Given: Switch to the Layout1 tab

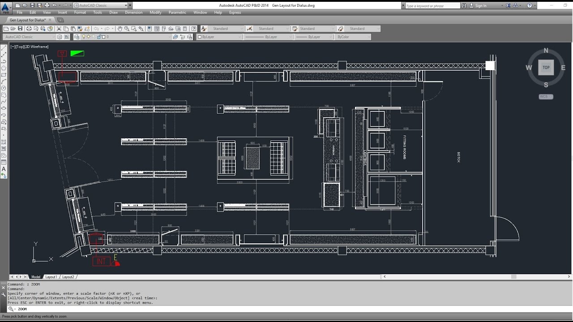Looking at the screenshot, I should point(51,277).
